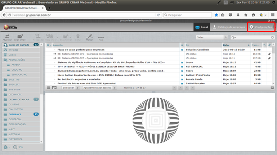Go to last page of messages
The image size is (277, 155).
(x=193, y=88)
